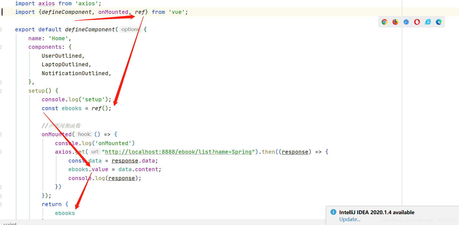The width and height of the screenshot is (459, 225).
Task: Click the Update... link in notification
Action: [350, 219]
